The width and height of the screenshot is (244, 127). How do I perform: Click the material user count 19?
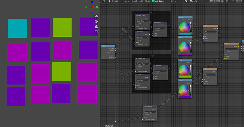pos(211,1)
